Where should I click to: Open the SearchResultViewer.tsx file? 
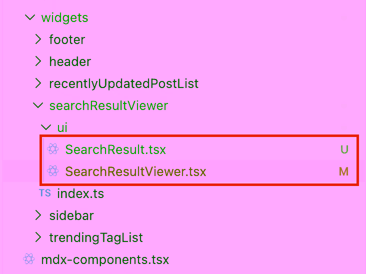pos(135,171)
